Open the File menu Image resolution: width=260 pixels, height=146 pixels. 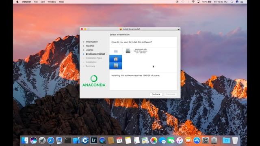(x=36, y=2)
